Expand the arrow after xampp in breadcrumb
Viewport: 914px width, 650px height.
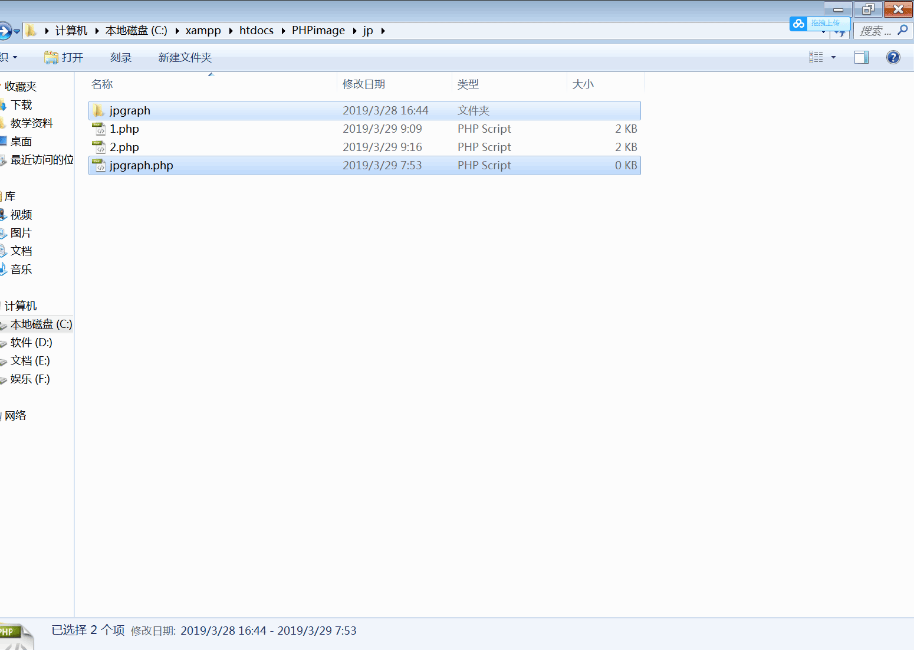point(231,31)
